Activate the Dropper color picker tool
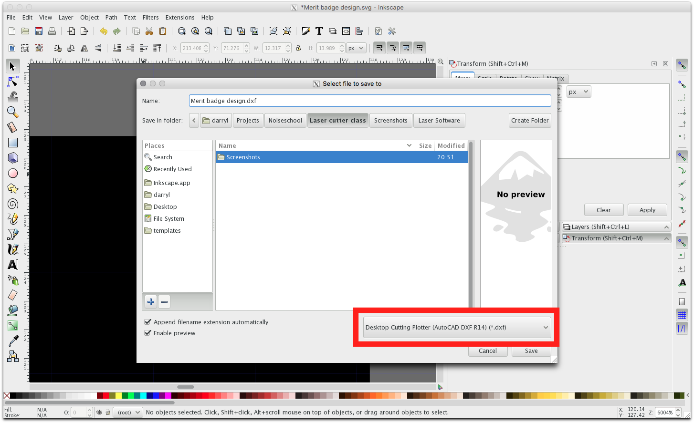Image resolution: width=694 pixels, height=423 pixels. [x=13, y=340]
